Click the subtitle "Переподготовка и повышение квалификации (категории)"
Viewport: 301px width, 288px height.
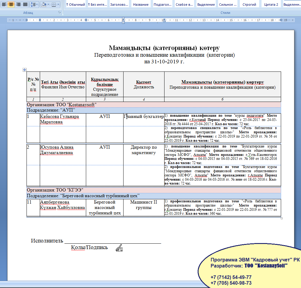pos(164,55)
